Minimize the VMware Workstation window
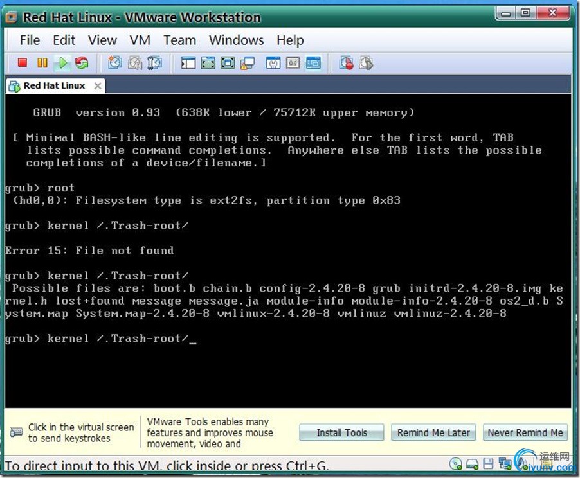 pyautogui.click(x=506, y=13)
